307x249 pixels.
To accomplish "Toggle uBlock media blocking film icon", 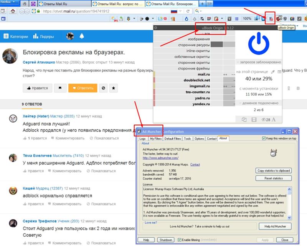I will click(x=254, y=119).
